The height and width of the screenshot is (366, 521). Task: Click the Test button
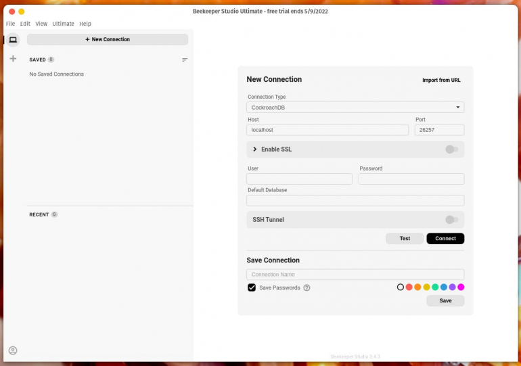[405, 238]
